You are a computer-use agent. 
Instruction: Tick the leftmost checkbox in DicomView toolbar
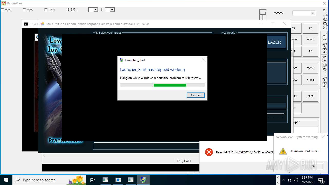(2, 10)
